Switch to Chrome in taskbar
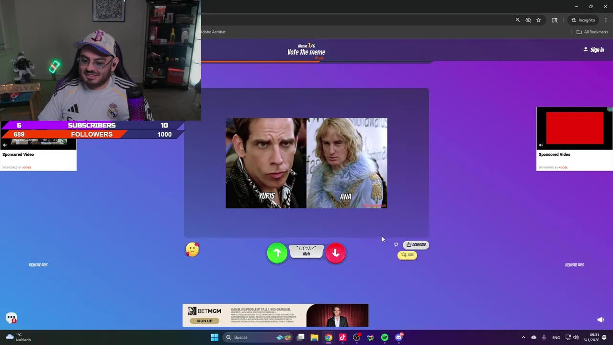Image resolution: width=613 pixels, height=345 pixels. point(328,337)
